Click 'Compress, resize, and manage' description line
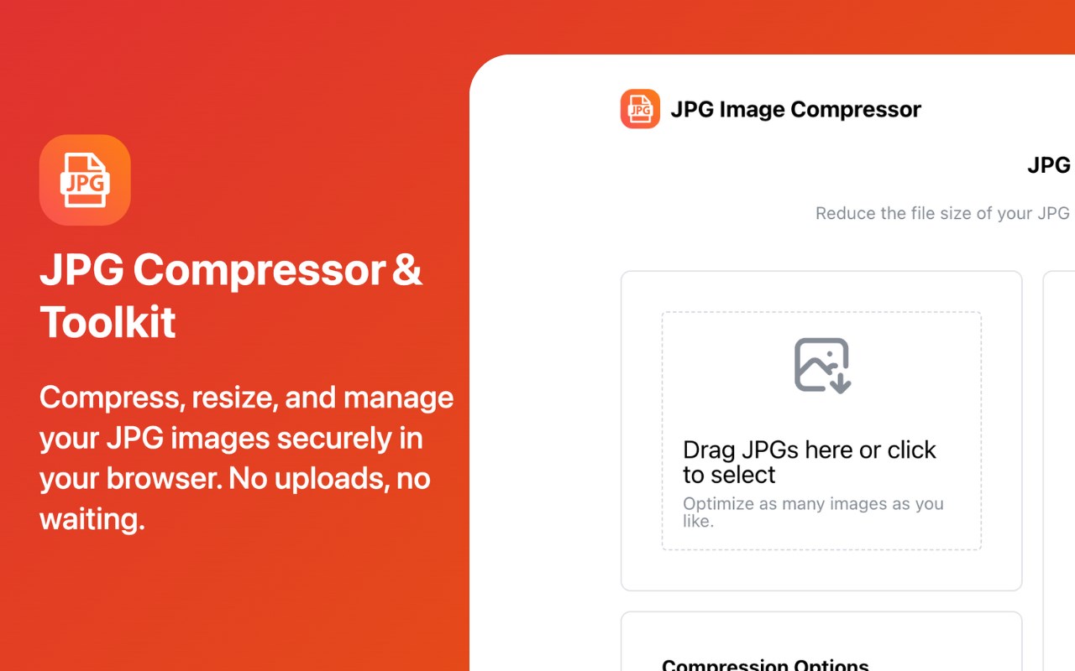The image size is (1075, 671). tap(247, 398)
